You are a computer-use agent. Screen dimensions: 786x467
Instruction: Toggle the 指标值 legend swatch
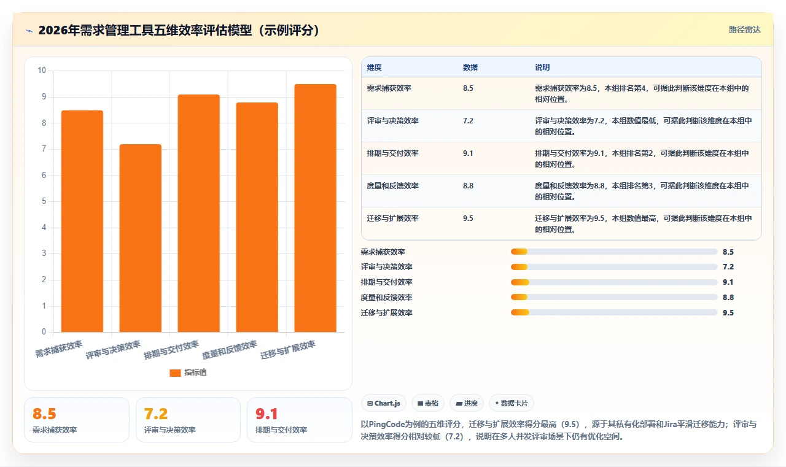tap(175, 372)
